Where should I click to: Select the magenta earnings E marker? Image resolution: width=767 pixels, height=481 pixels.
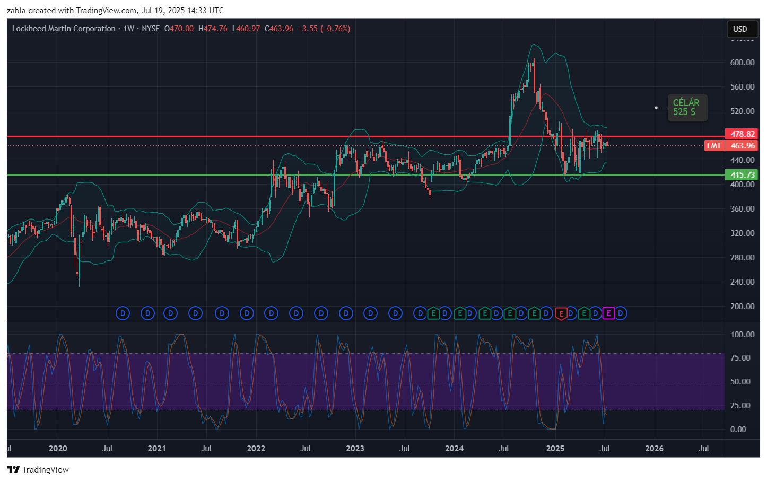pyautogui.click(x=608, y=313)
